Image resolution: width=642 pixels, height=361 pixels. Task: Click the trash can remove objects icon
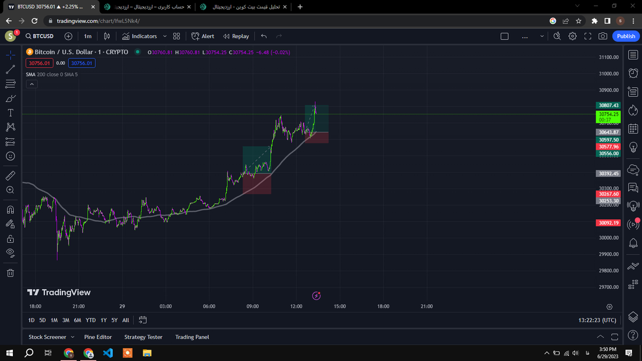coord(10,273)
